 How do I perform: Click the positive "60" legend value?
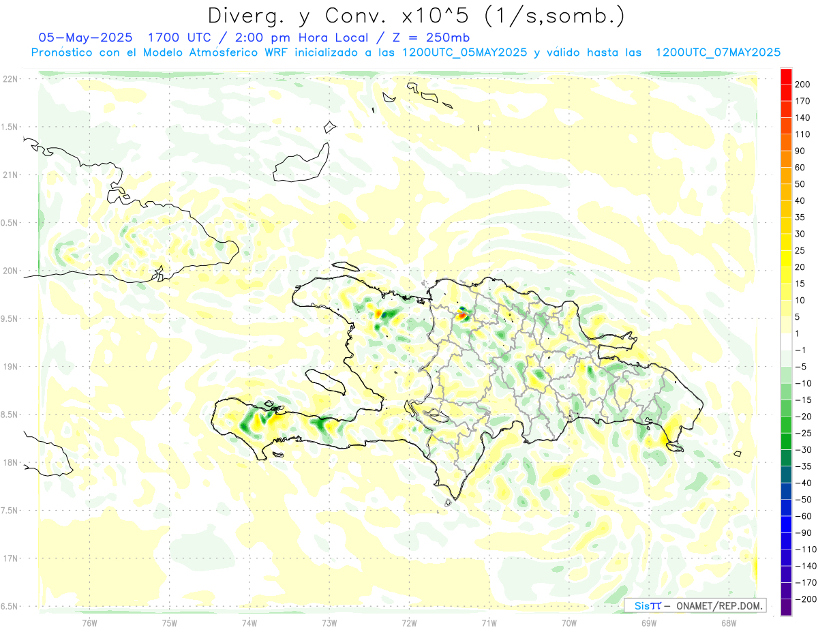(x=801, y=168)
